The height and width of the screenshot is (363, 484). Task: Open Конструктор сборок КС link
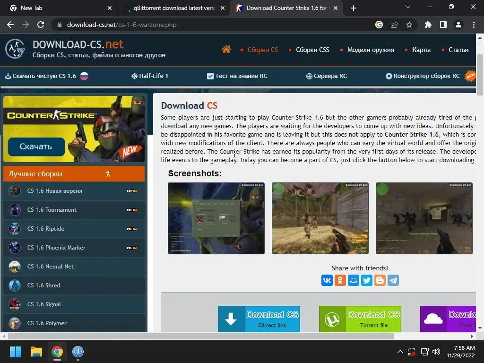pos(423,76)
